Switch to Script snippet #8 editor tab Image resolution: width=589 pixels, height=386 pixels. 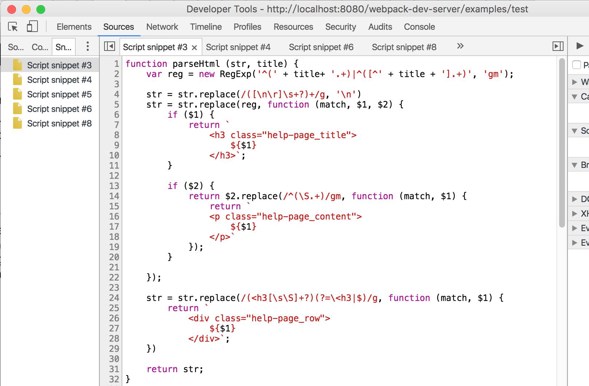click(x=404, y=47)
